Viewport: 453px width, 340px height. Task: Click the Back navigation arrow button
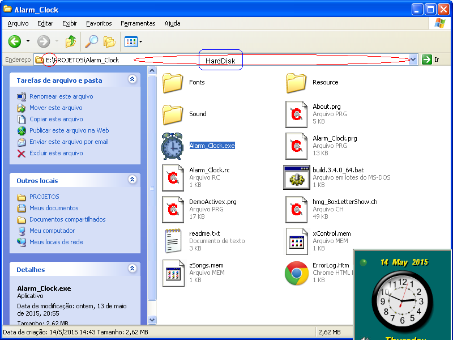click(x=15, y=41)
